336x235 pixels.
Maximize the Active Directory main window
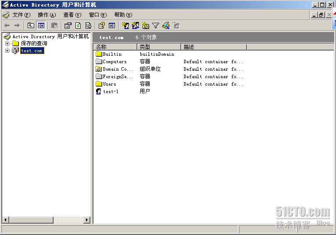pos(322,4)
